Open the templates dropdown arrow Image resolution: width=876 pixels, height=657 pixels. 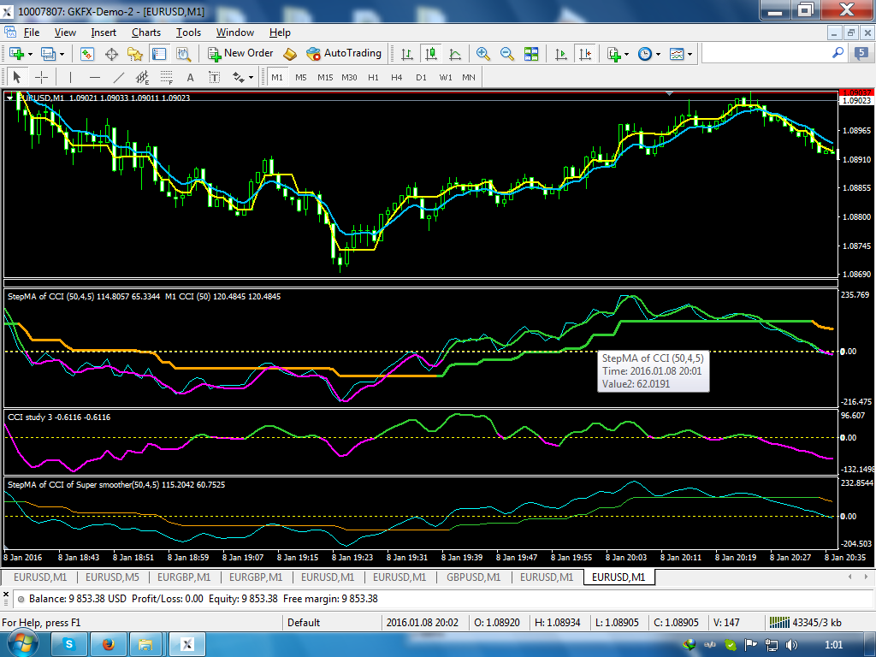coord(690,54)
